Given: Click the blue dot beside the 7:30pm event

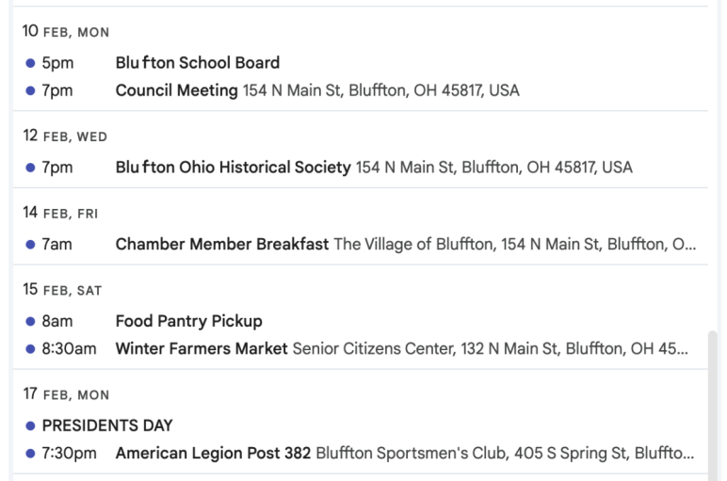Looking at the screenshot, I should 30,454.
